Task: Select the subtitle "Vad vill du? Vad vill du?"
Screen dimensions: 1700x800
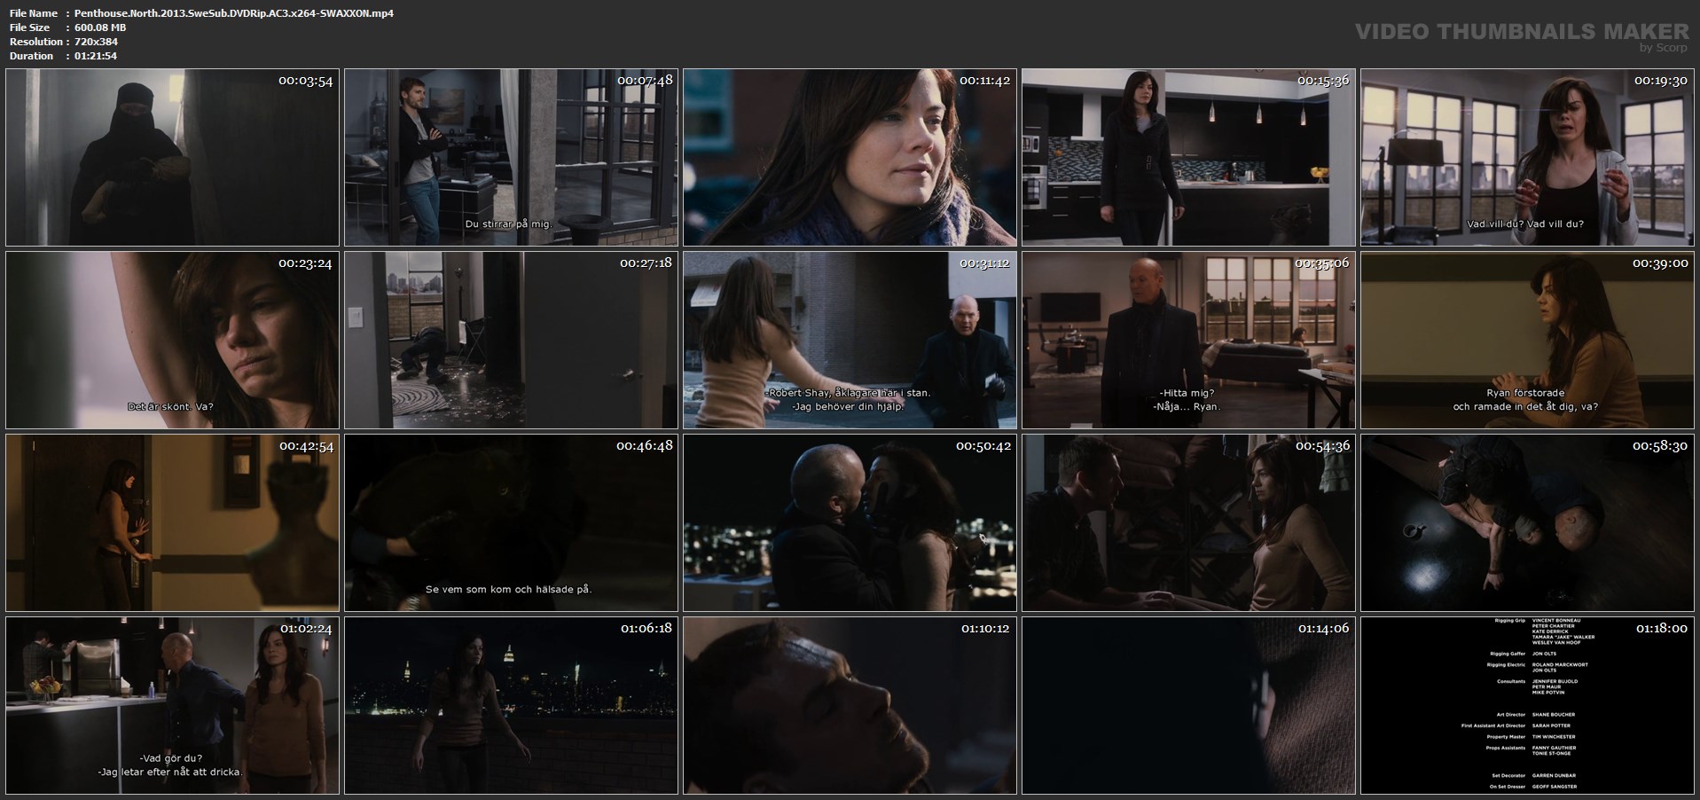Action: [x=1524, y=224]
